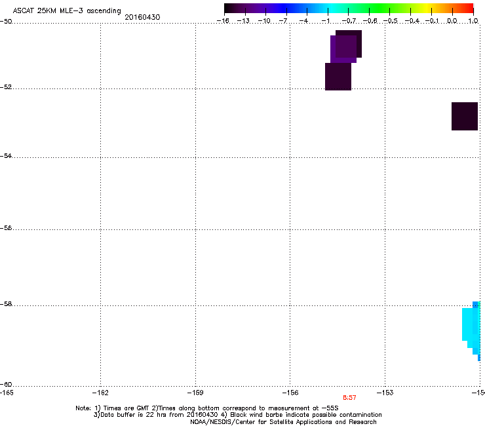
Task: Click colorbar tick label -13
Action: pyautogui.click(x=243, y=21)
